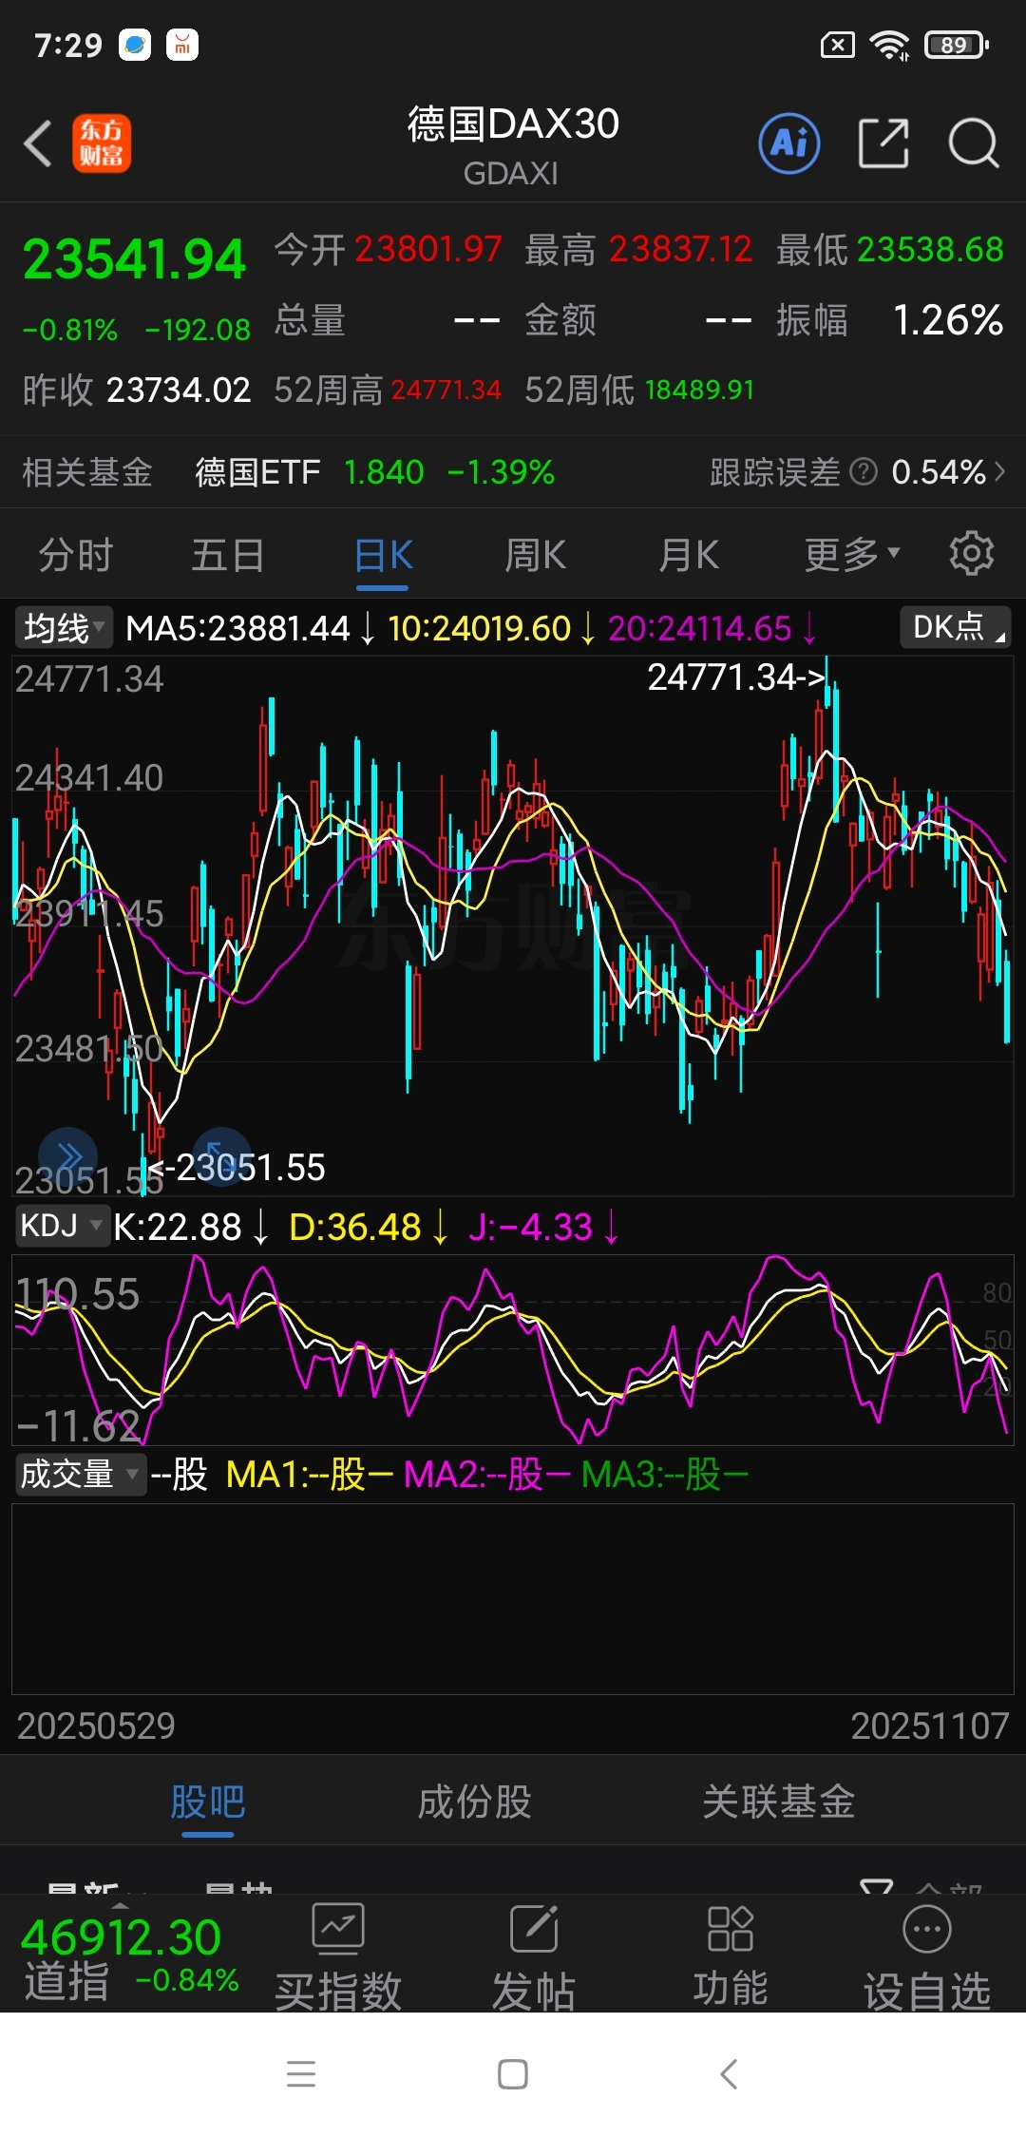Viewport: 1026px width, 2136px height.
Task: Tap the 52周低 18489.91 value
Action: (x=699, y=390)
